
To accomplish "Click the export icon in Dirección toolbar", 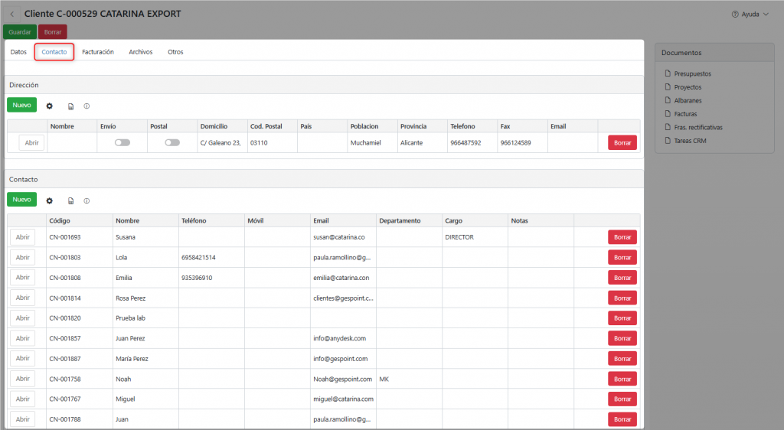I will (x=70, y=106).
